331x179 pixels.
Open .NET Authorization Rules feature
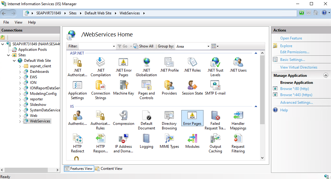(x=77, y=67)
